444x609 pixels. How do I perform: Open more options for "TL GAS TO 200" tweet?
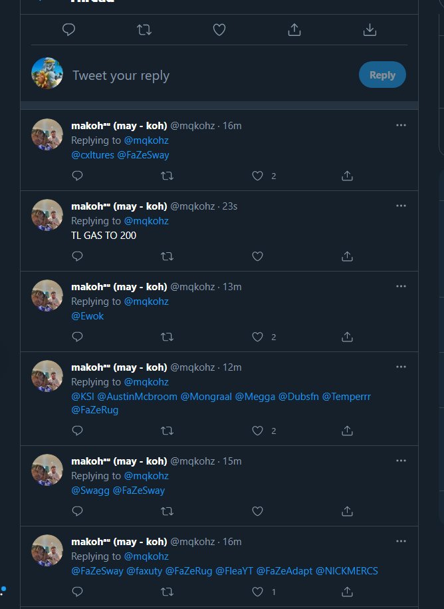point(401,206)
